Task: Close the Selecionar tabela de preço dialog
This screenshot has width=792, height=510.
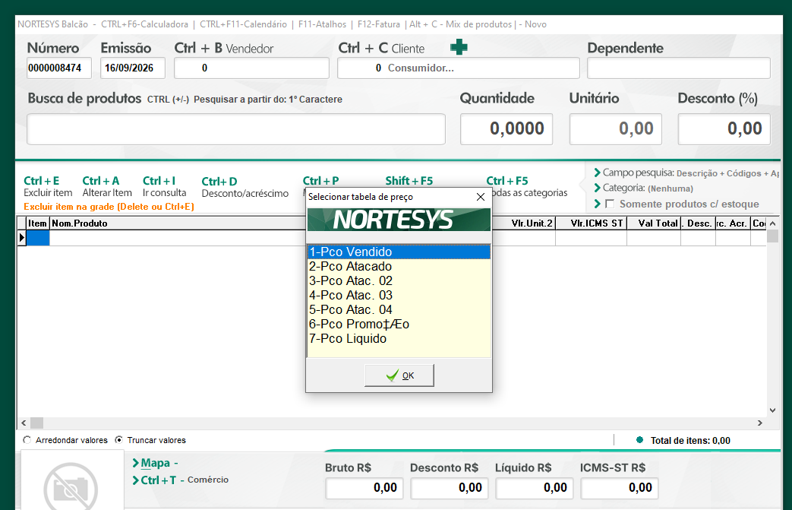Action: tap(481, 197)
